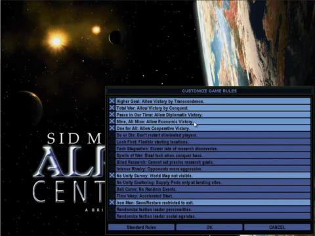
Task: Toggle Mine, All Mine Economic Victory
Action: pos(209,121)
